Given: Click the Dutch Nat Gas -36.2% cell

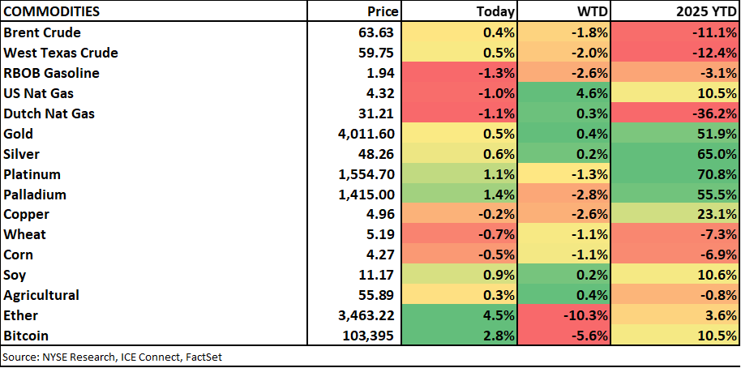Looking at the screenshot, I should pyautogui.click(x=675, y=113).
